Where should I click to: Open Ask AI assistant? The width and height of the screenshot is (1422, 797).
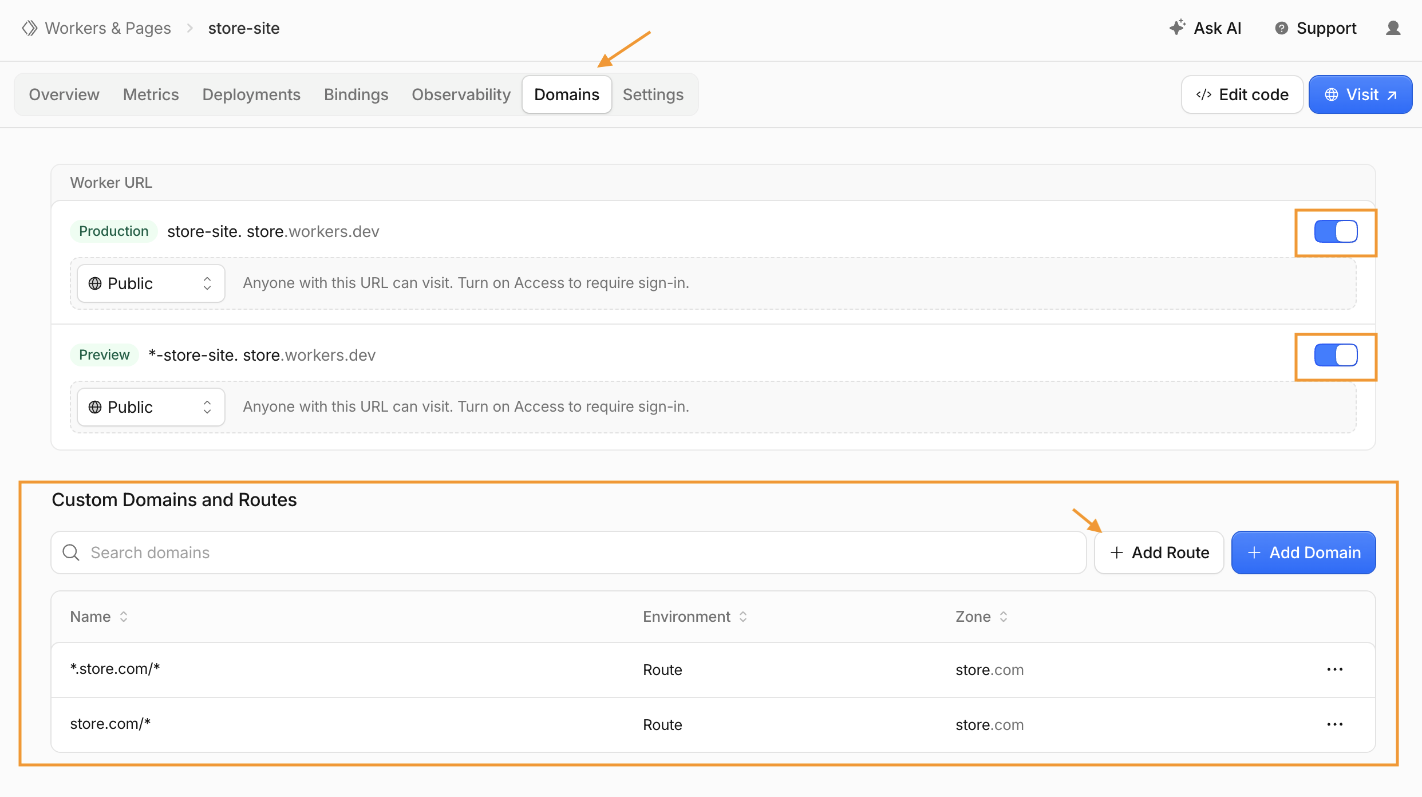pos(1205,28)
